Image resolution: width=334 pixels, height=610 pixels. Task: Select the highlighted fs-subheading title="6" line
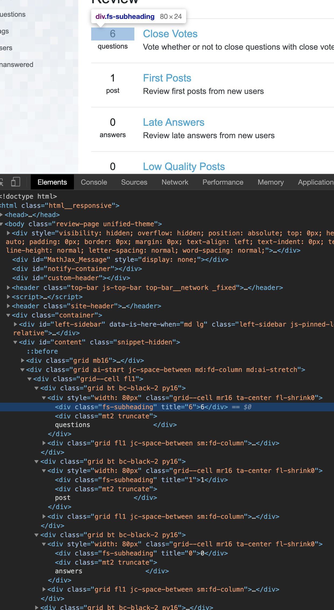coord(167,407)
